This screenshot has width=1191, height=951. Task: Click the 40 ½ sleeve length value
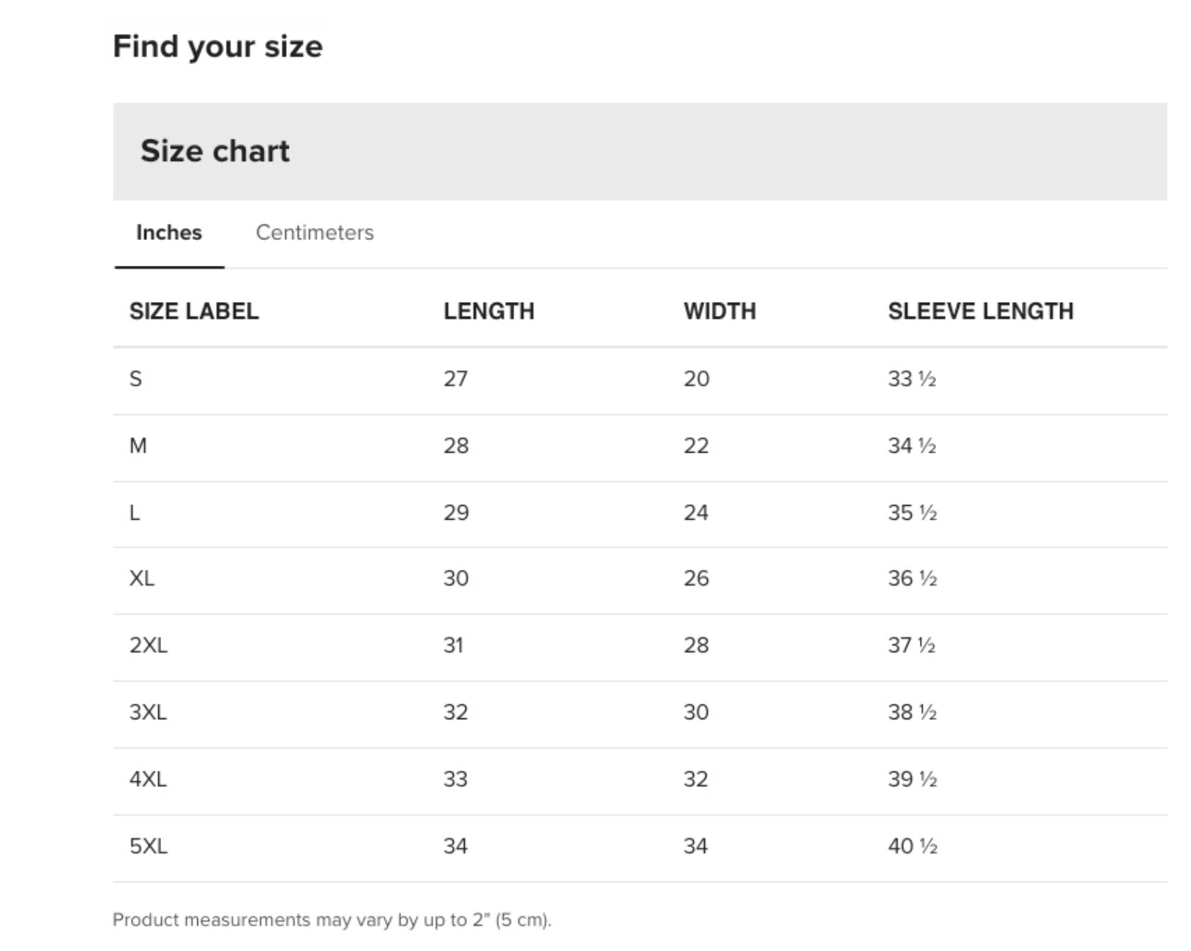tap(912, 846)
